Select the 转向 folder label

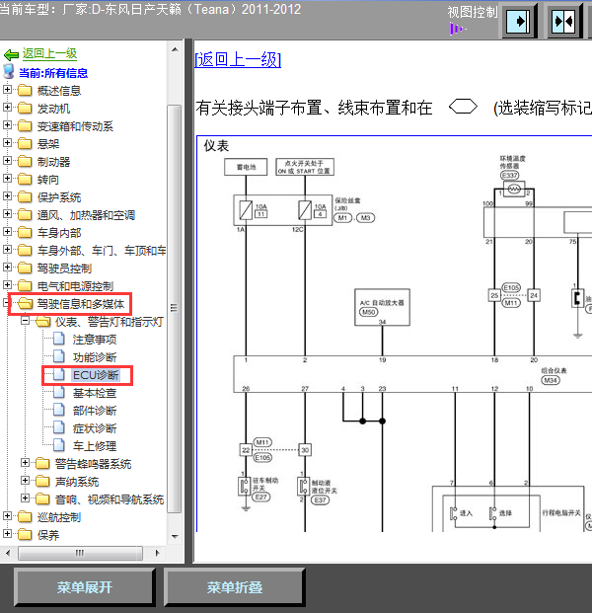click(48, 180)
